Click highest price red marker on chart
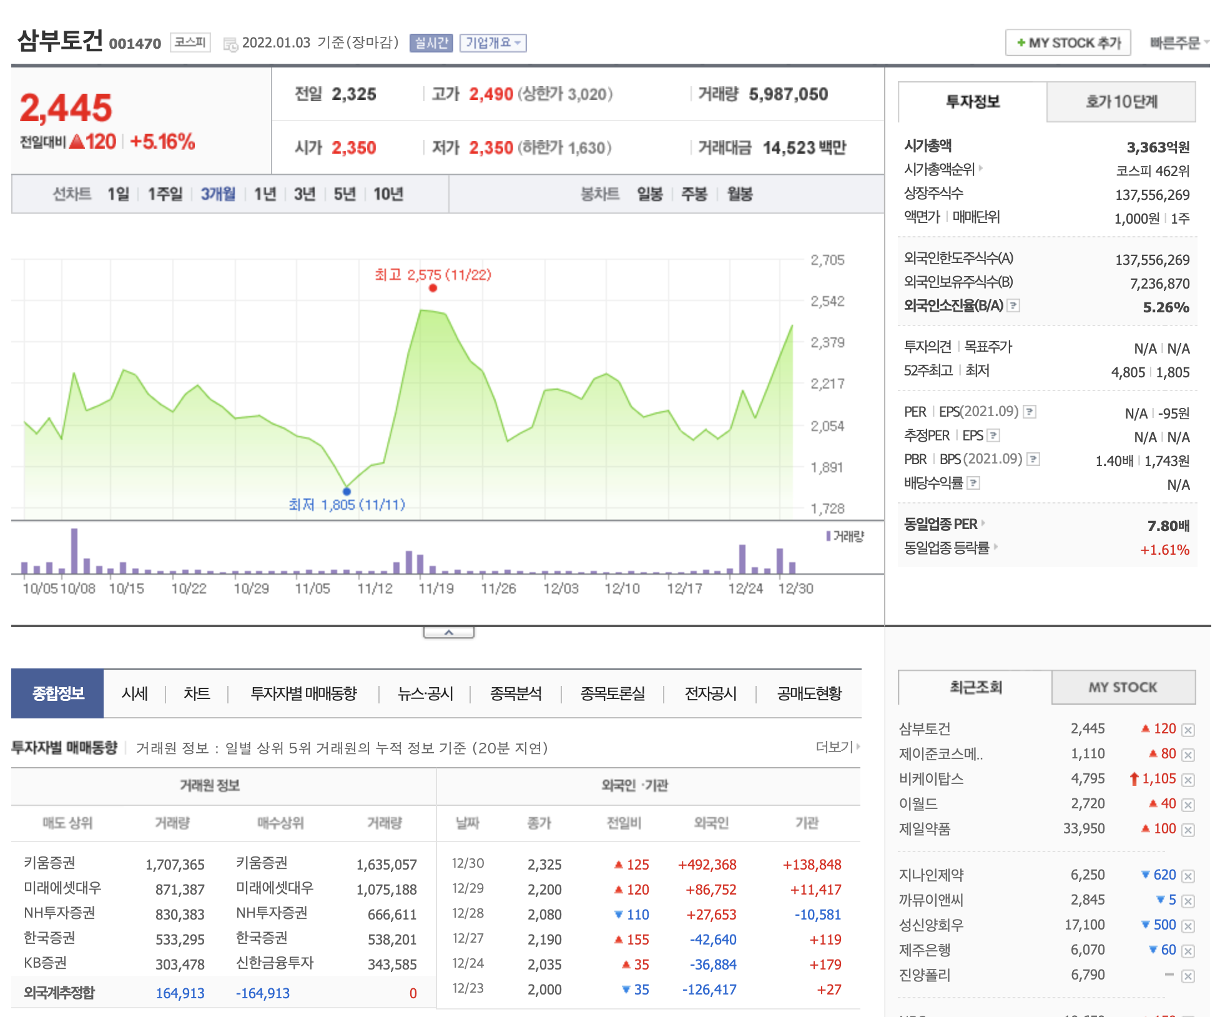 coord(433,288)
